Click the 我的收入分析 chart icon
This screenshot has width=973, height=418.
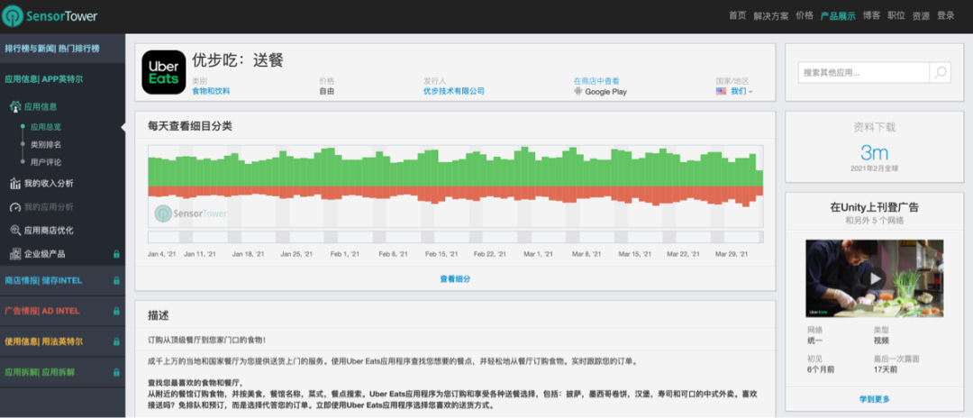[15, 184]
